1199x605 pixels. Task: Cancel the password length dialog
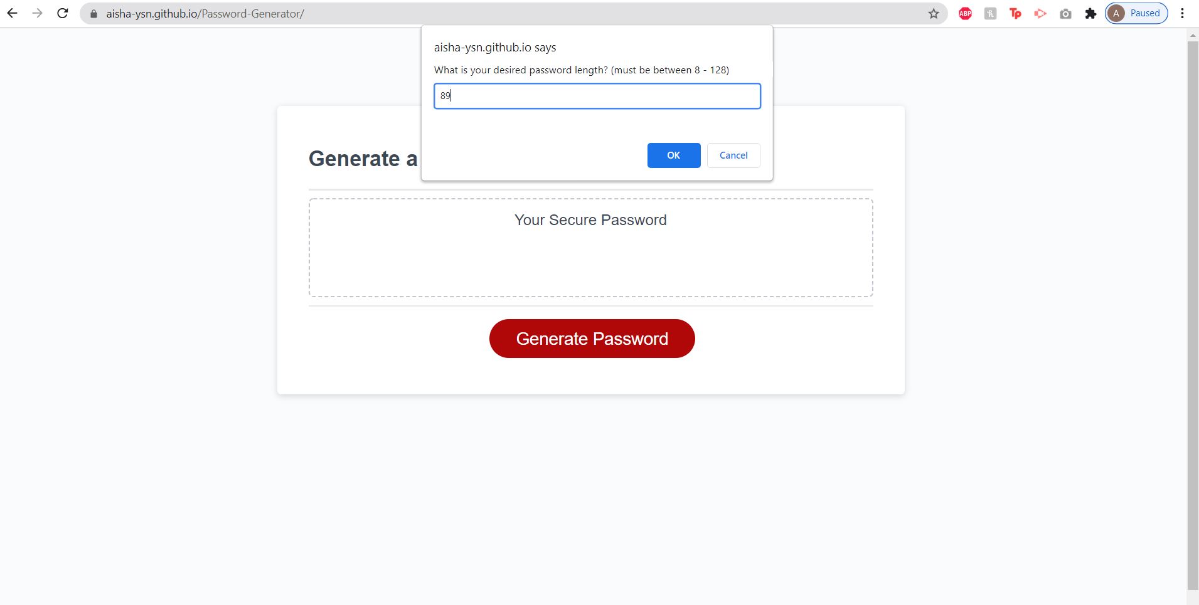coord(733,155)
